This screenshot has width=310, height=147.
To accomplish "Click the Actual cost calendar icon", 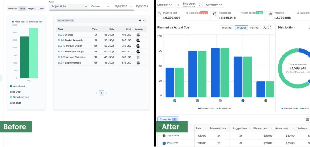I will (x=215, y=14).
